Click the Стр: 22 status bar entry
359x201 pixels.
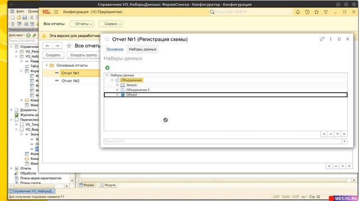(x=315, y=197)
